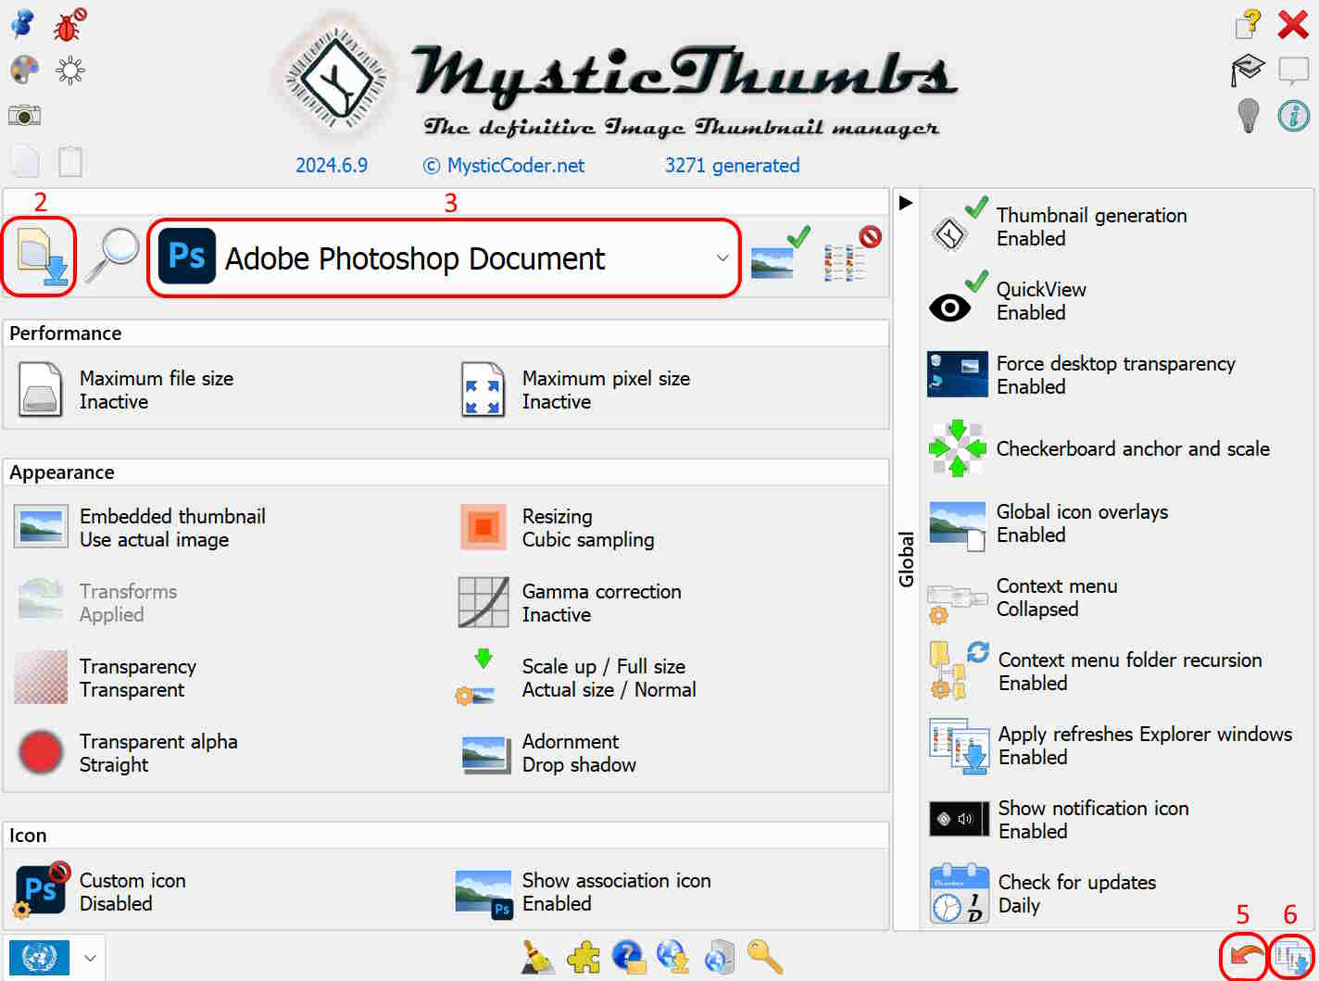Click the blue pin icon

coord(23,24)
